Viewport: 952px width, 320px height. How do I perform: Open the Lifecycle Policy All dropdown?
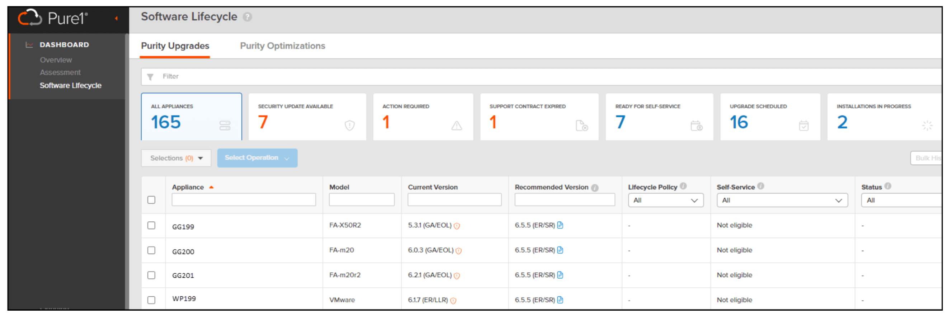(666, 200)
